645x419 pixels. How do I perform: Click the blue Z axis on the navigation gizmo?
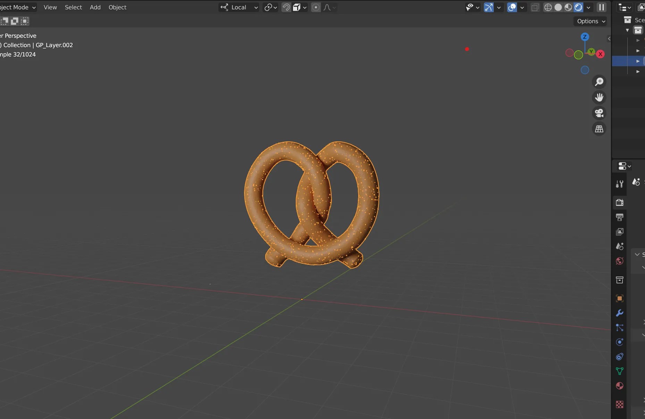coord(585,36)
